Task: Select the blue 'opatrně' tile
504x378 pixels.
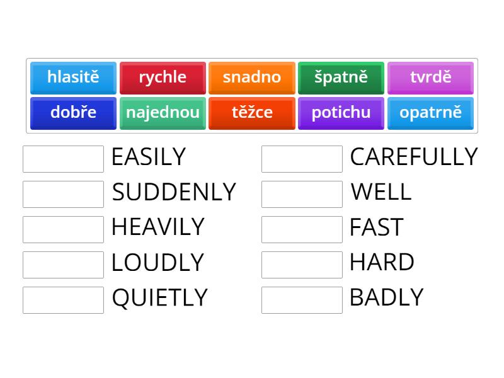Action: tap(430, 113)
